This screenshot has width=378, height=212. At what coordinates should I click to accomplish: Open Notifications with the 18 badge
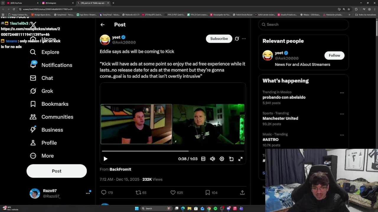point(51,65)
